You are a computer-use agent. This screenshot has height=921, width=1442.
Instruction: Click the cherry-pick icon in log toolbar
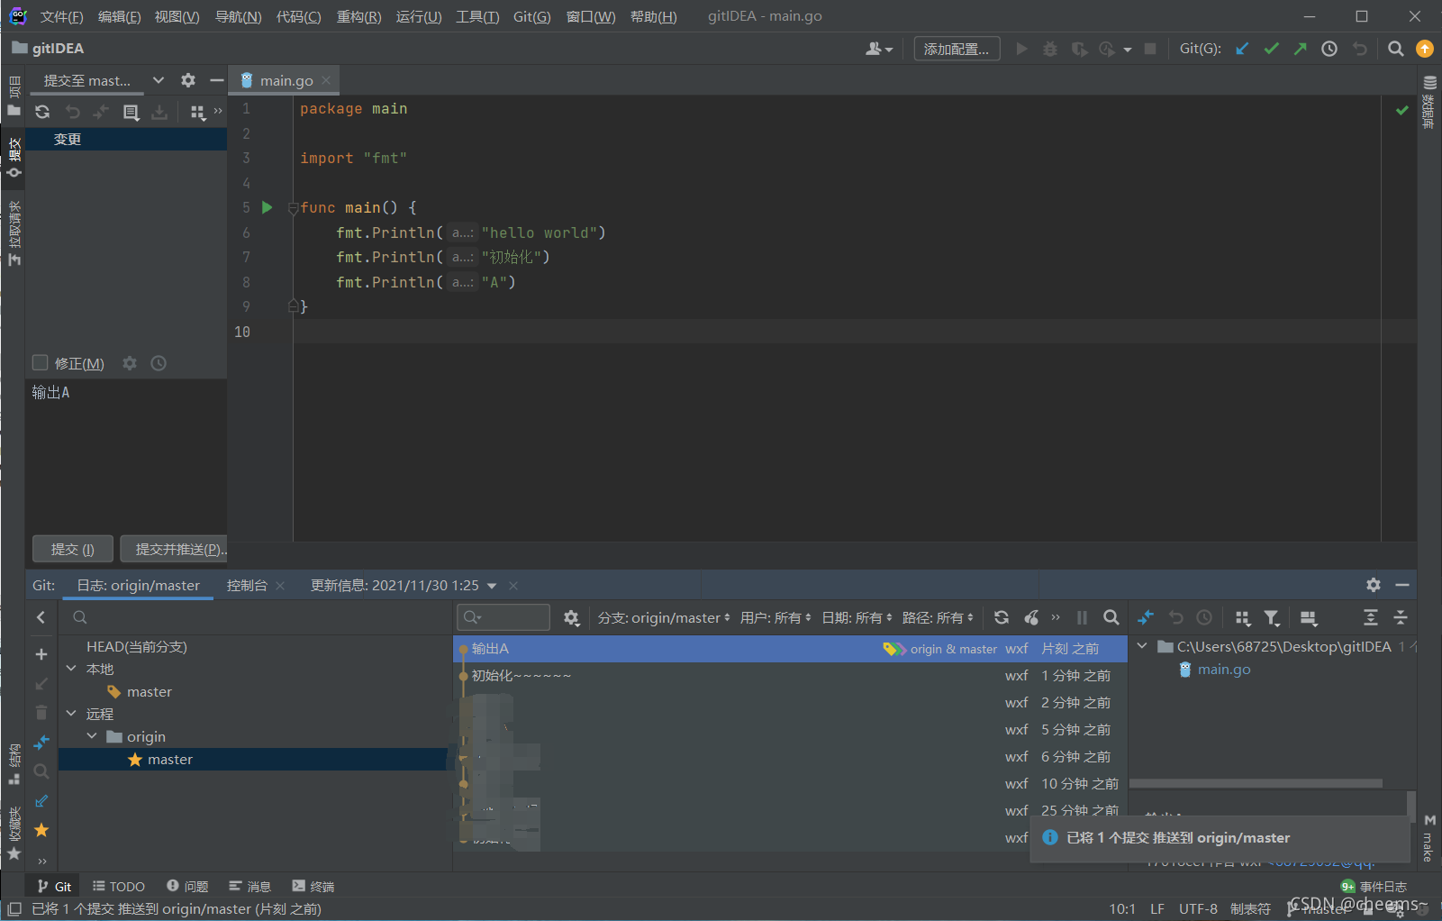click(1031, 617)
